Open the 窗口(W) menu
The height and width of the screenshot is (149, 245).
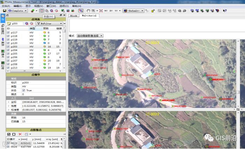coord(51,6)
